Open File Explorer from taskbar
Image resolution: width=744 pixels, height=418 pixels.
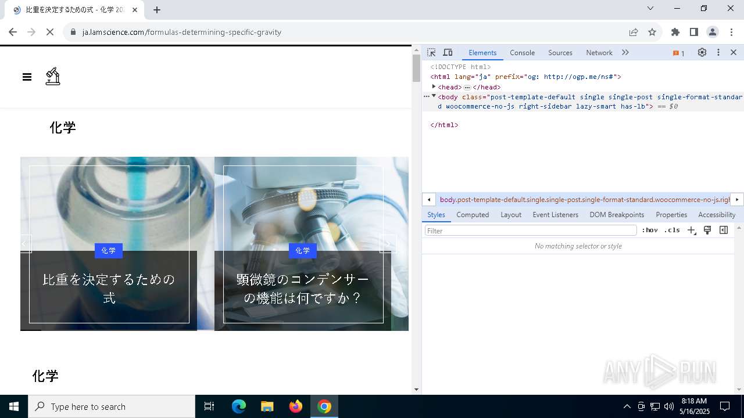tap(267, 406)
